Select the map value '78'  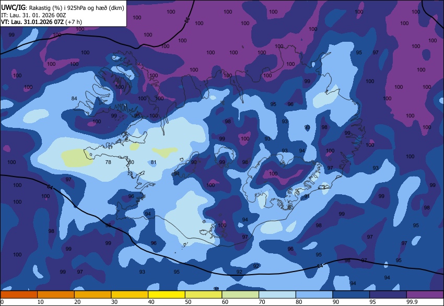108,162
